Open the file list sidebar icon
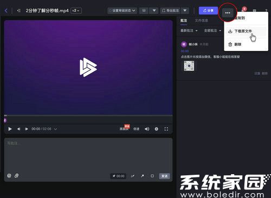The width and height of the screenshot is (271, 198). (x=19, y=11)
